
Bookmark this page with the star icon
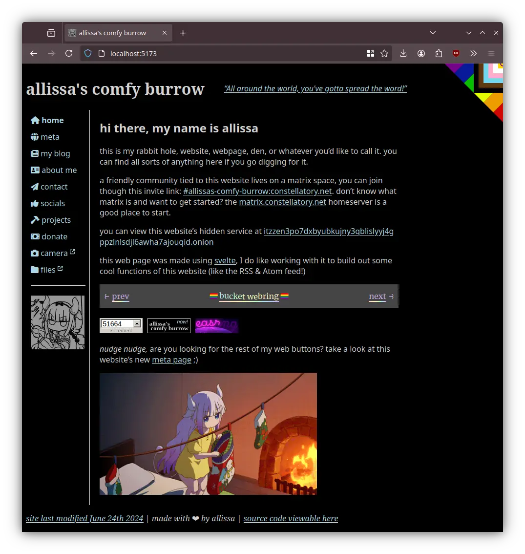click(x=384, y=53)
